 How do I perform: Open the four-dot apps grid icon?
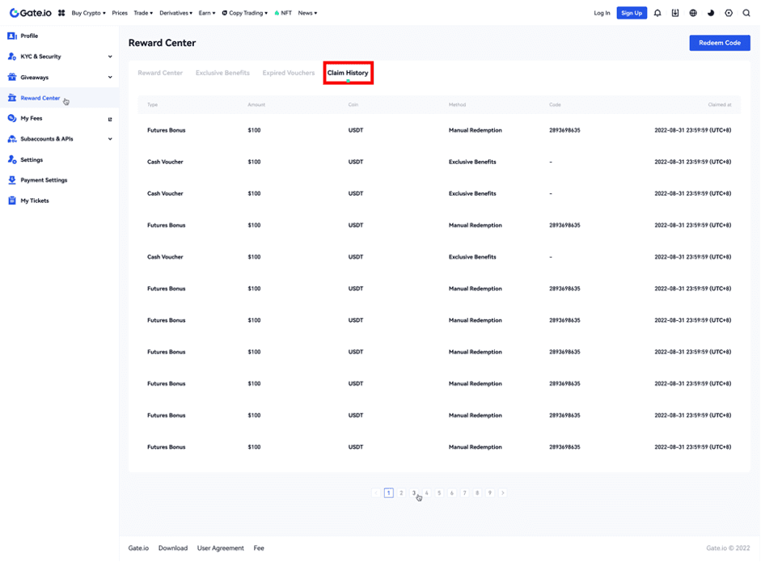[61, 13]
